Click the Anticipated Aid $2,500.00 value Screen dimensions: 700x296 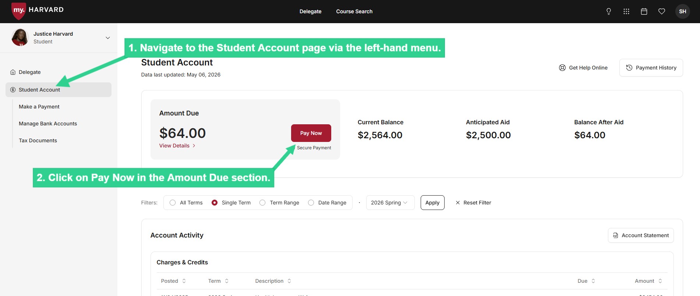[488, 135]
